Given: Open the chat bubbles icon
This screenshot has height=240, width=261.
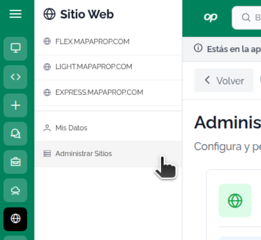Looking at the screenshot, I should pyautogui.click(x=15, y=133).
